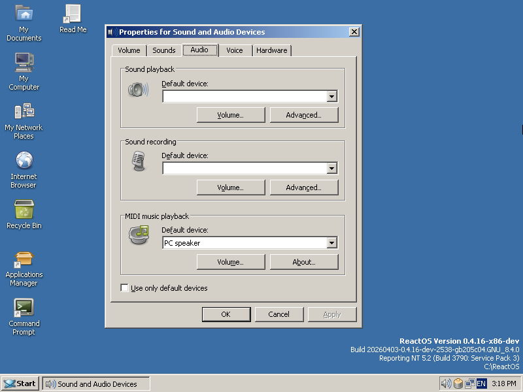Select the Command Prompt shortcut icon

[24, 317]
